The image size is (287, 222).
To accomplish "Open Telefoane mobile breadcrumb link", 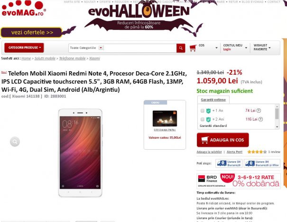I will [x=72, y=58].
